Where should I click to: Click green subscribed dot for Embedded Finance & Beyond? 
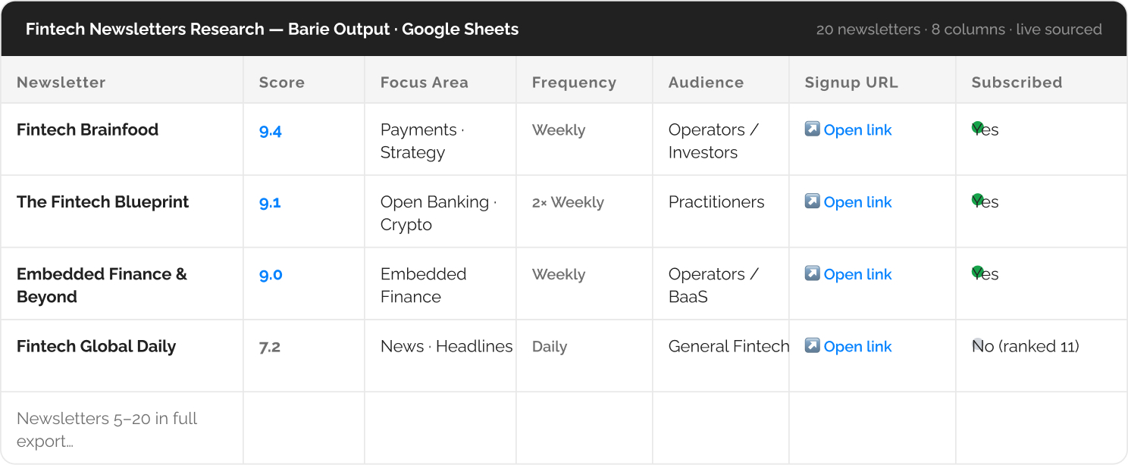(977, 272)
